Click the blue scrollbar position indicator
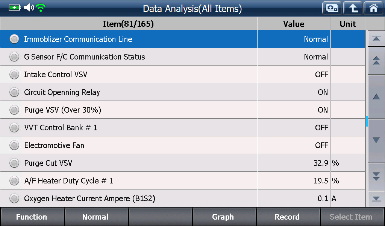This screenshot has height=226, width=385. point(367,122)
